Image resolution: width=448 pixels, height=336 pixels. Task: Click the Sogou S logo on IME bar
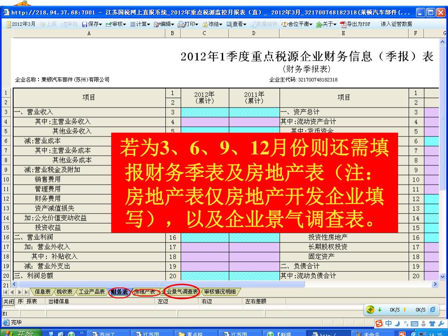379,323
